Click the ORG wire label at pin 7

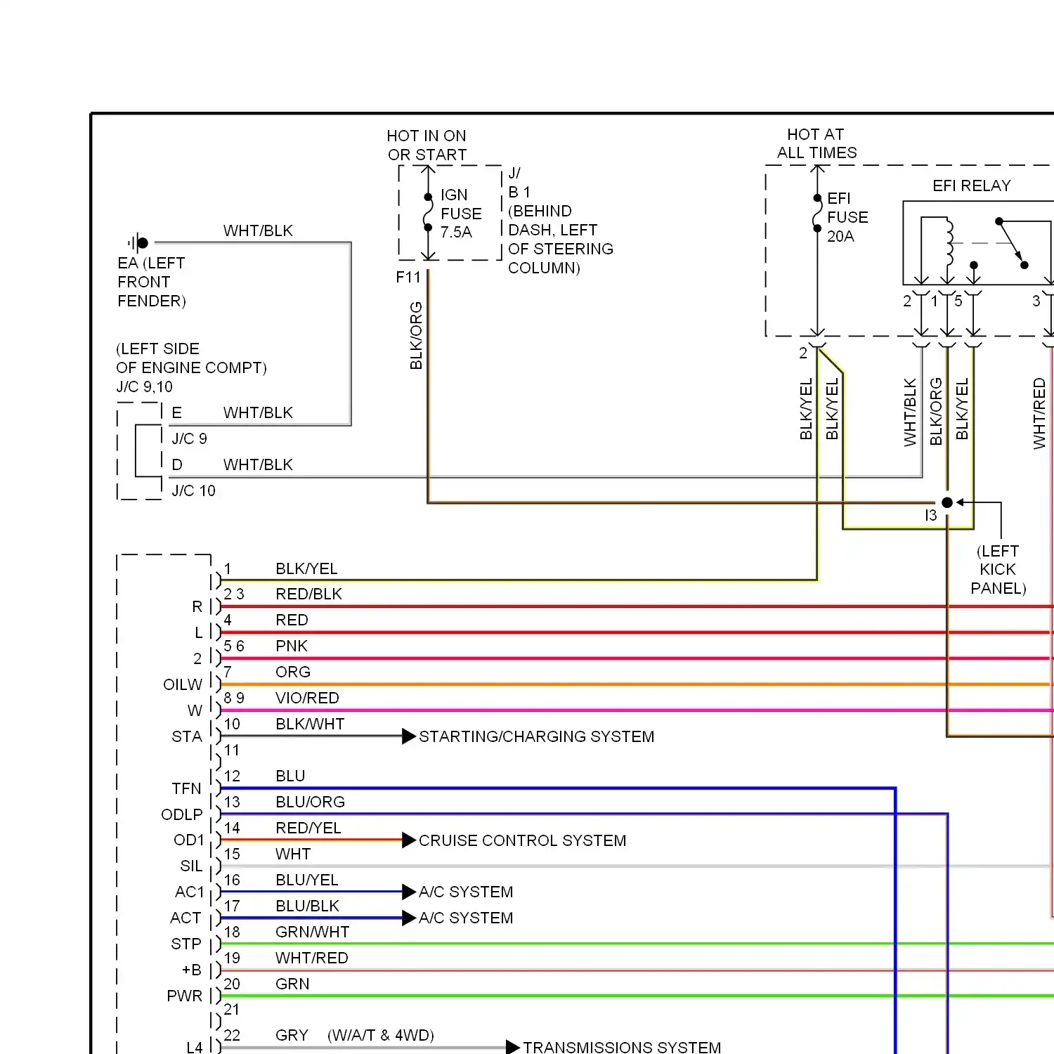[x=293, y=672]
